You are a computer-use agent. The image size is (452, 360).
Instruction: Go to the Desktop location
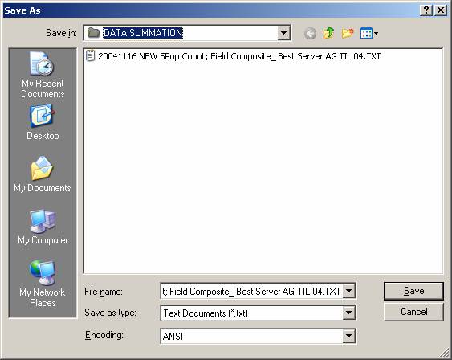[43, 123]
